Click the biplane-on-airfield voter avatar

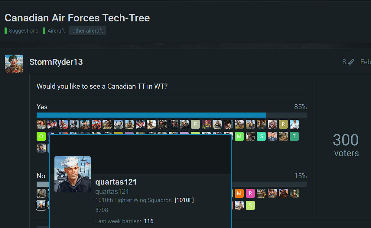[x=239, y=124]
